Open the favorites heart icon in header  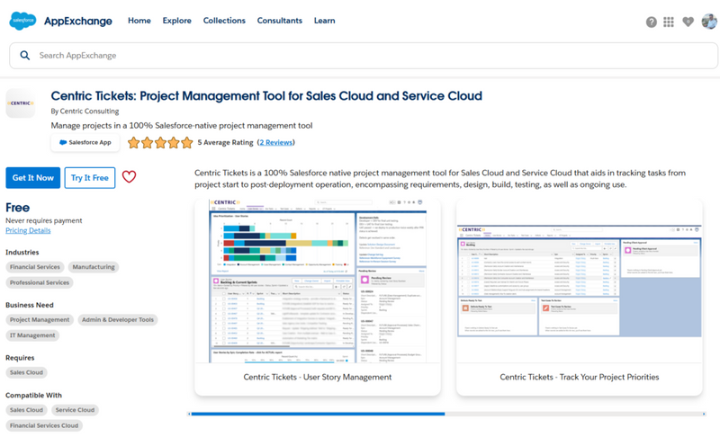click(x=688, y=22)
